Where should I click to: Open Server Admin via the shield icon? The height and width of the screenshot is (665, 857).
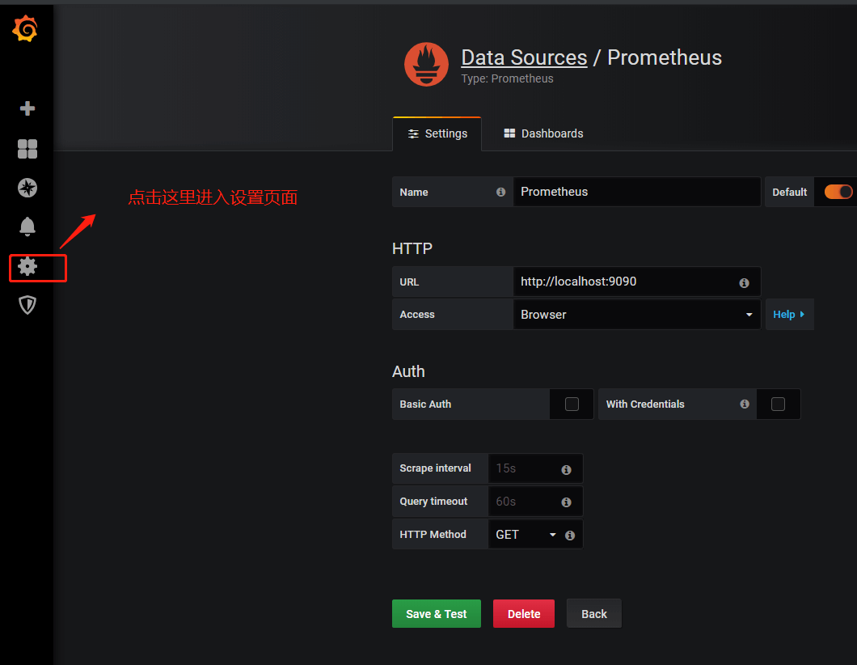point(27,305)
